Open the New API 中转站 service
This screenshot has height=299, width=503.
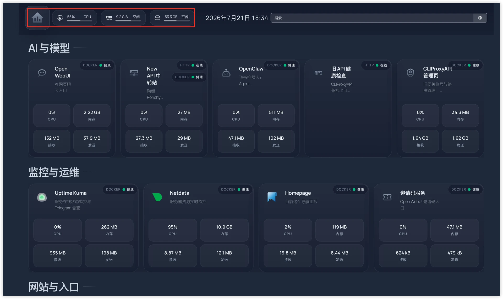coord(154,75)
